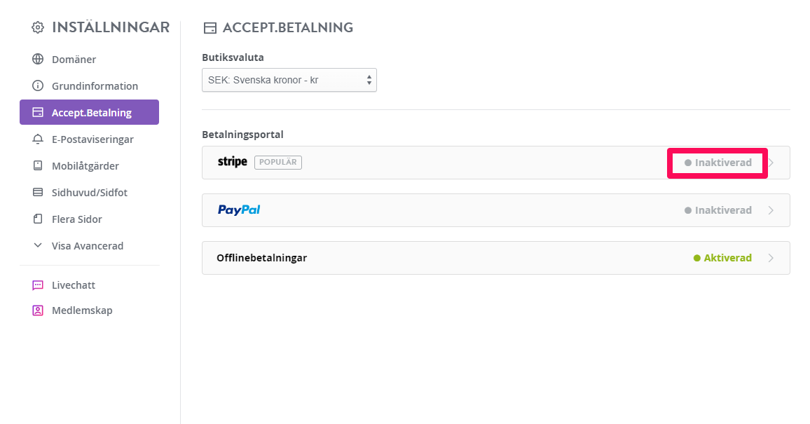Select the Accept.Betalning menu item
The width and height of the screenshot is (810, 424).
click(x=90, y=112)
